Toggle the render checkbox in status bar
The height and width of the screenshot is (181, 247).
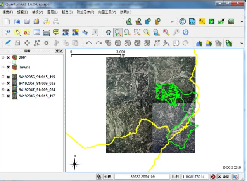click(x=219, y=176)
